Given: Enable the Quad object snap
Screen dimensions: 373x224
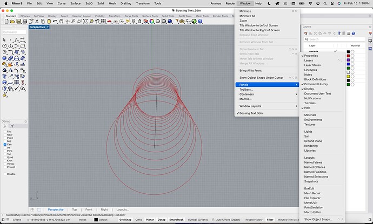Looking at the screenshot, I should point(5,157).
